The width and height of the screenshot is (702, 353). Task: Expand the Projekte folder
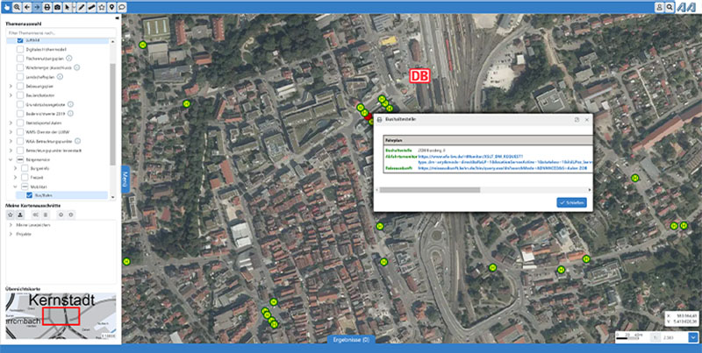click(11, 234)
